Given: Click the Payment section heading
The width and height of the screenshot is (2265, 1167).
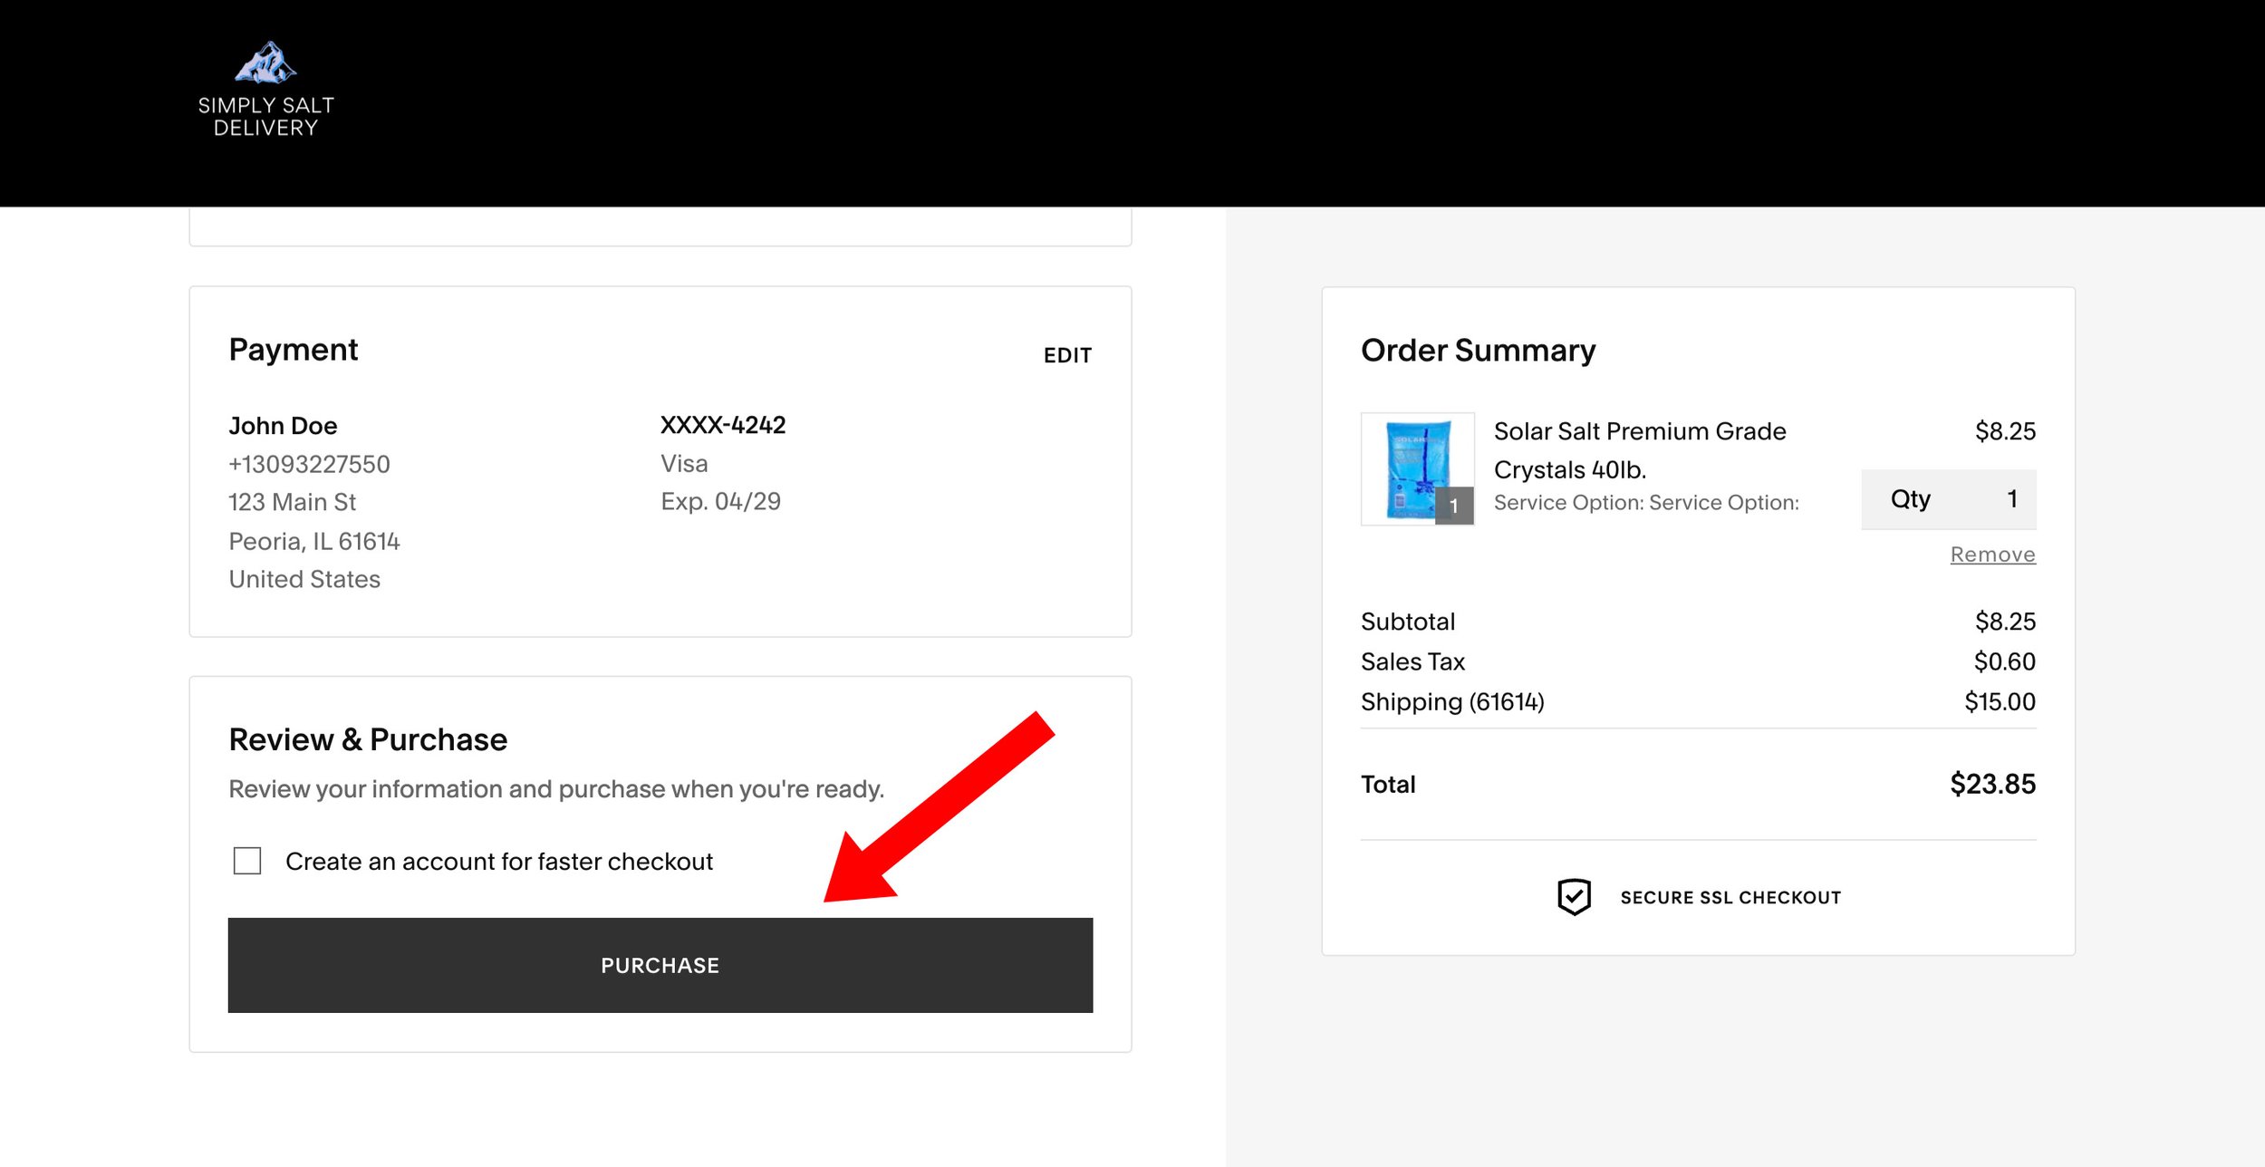Looking at the screenshot, I should (x=294, y=350).
